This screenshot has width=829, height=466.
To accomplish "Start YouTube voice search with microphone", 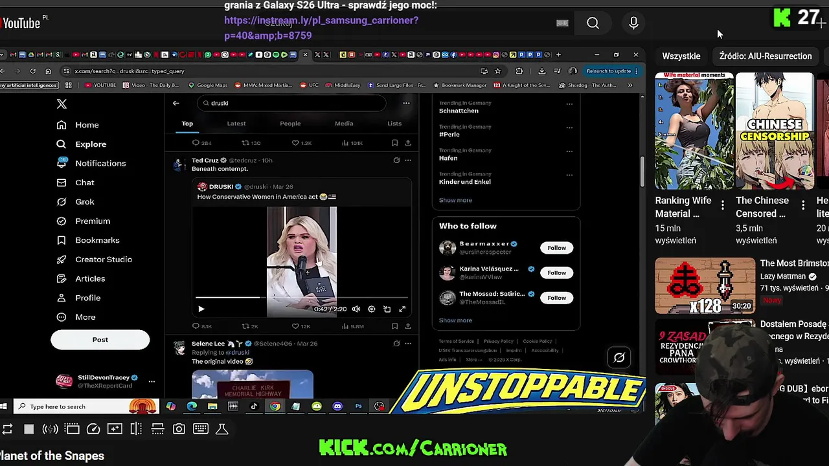I will click(633, 23).
